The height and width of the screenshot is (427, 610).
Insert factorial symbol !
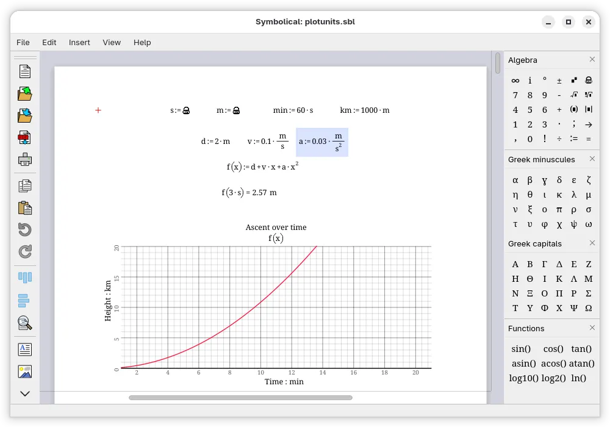pyautogui.click(x=545, y=138)
